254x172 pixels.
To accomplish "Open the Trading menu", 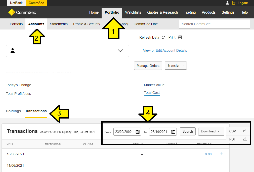I will point(190,12).
